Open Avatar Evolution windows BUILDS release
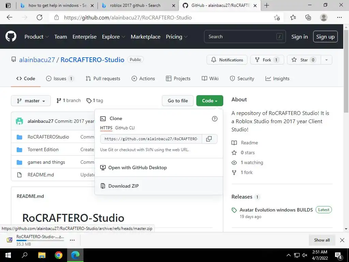 click(x=276, y=210)
